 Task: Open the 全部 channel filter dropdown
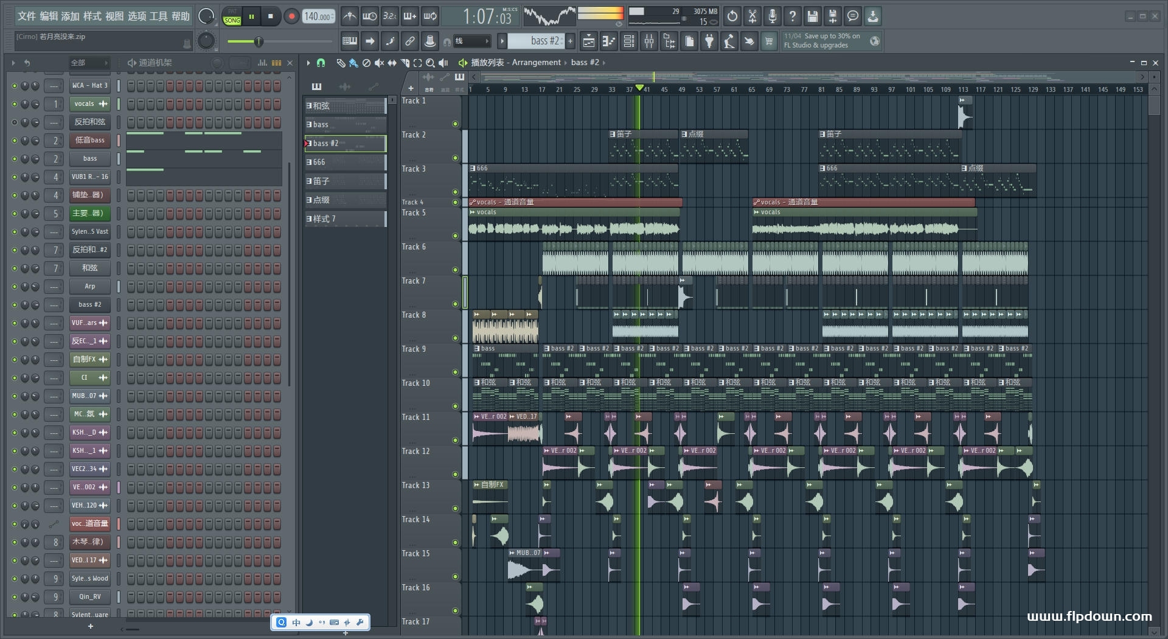click(88, 63)
